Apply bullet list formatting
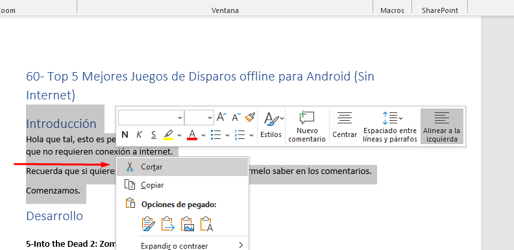This screenshot has width=514, height=250. tap(216, 135)
